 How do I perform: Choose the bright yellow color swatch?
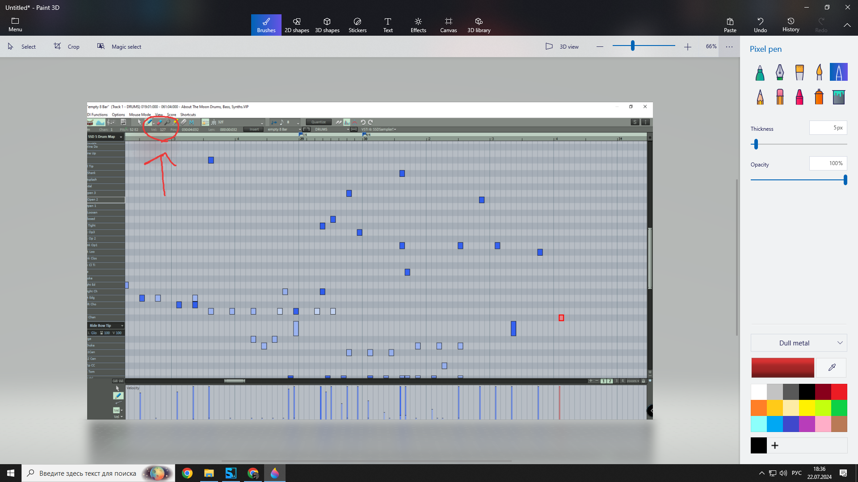(807, 408)
